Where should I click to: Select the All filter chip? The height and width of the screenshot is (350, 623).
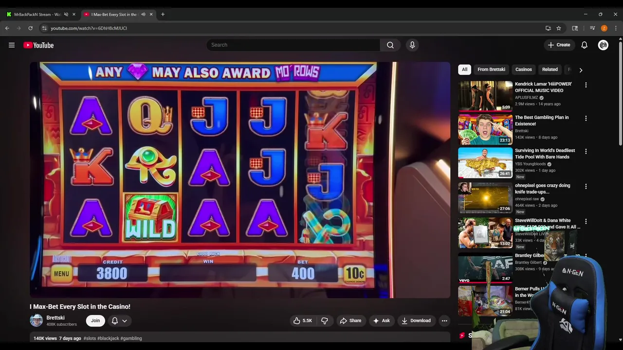tap(464, 70)
